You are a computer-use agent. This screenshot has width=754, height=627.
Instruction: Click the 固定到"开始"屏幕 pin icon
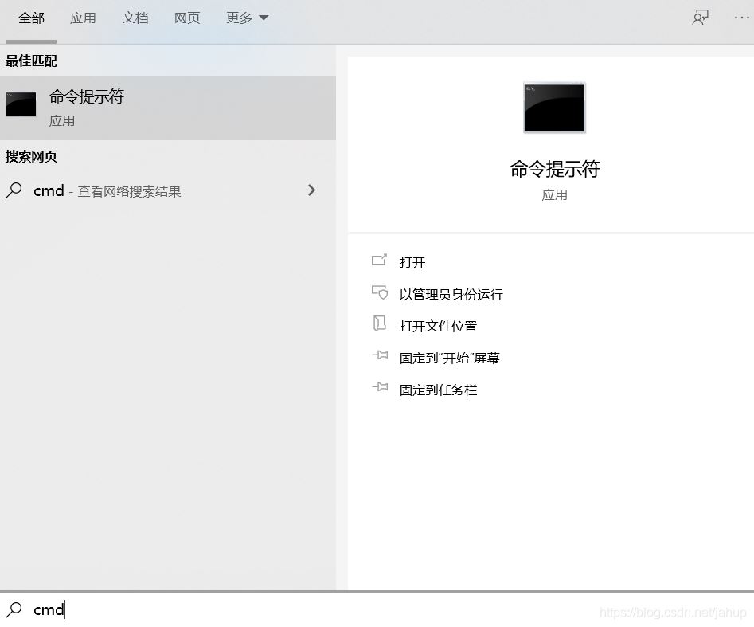click(381, 356)
